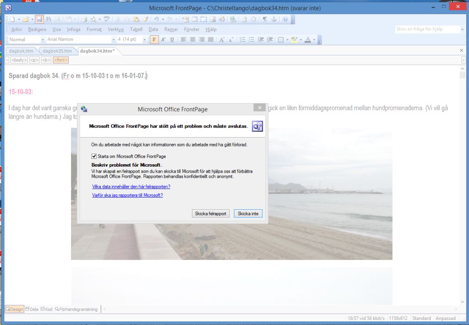Click the Print icon in toolbar

[x=84, y=19]
